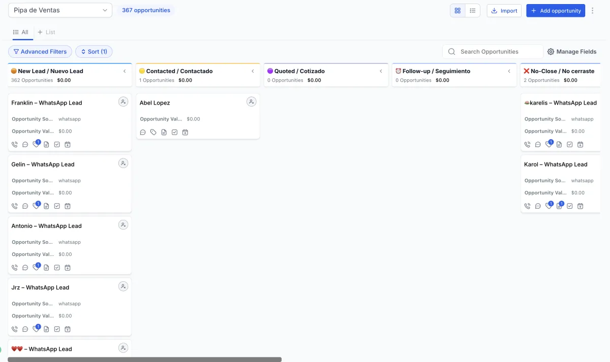Click the add List tab
This screenshot has width=610, height=362.
pos(46,32)
